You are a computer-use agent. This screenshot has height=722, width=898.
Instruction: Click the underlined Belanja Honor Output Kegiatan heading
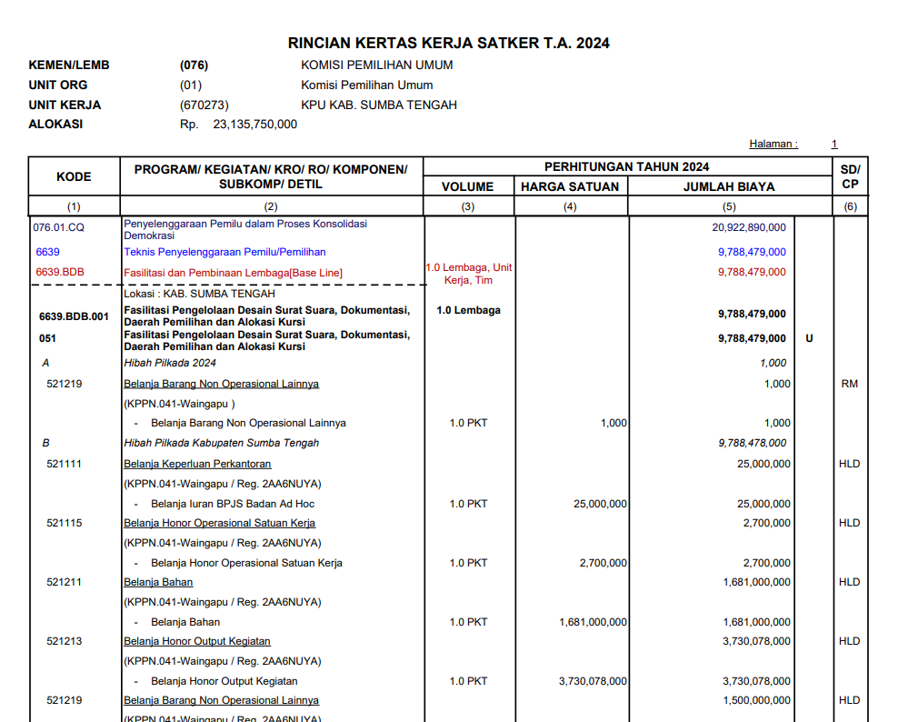click(x=197, y=641)
